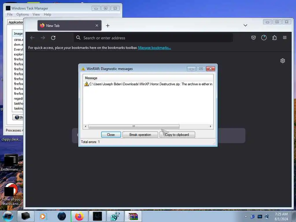This screenshot has width=296, height=222.
Task: Select taskmgr process row in Task Manager
Action: pyautogui.click(x=18, y=108)
